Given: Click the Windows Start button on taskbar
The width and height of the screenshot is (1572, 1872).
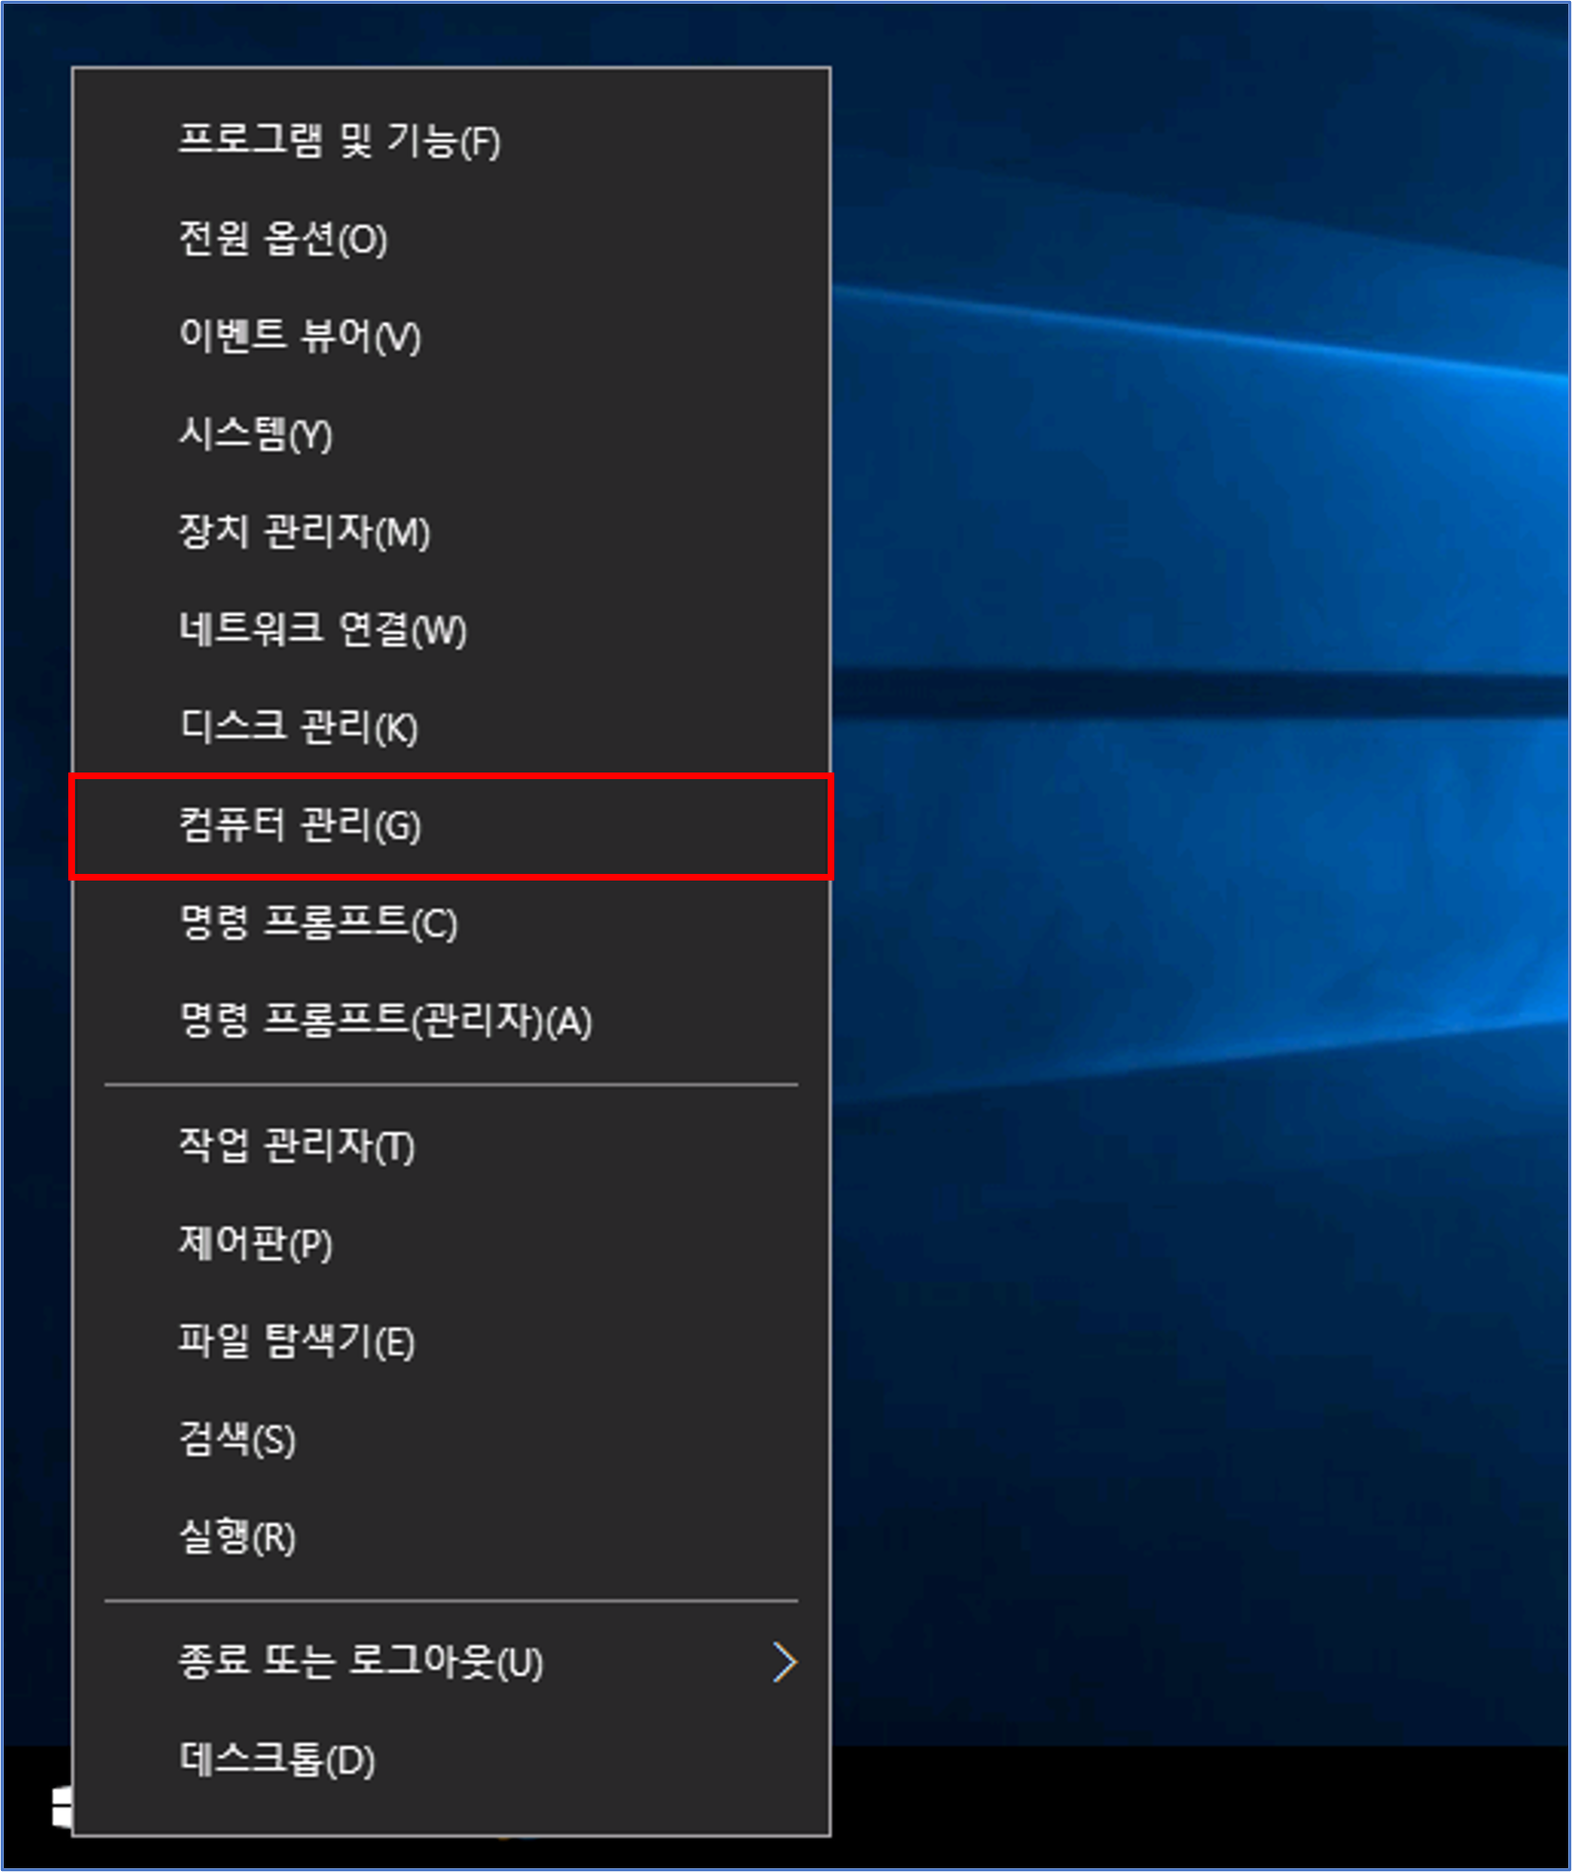Looking at the screenshot, I should [x=61, y=1807].
